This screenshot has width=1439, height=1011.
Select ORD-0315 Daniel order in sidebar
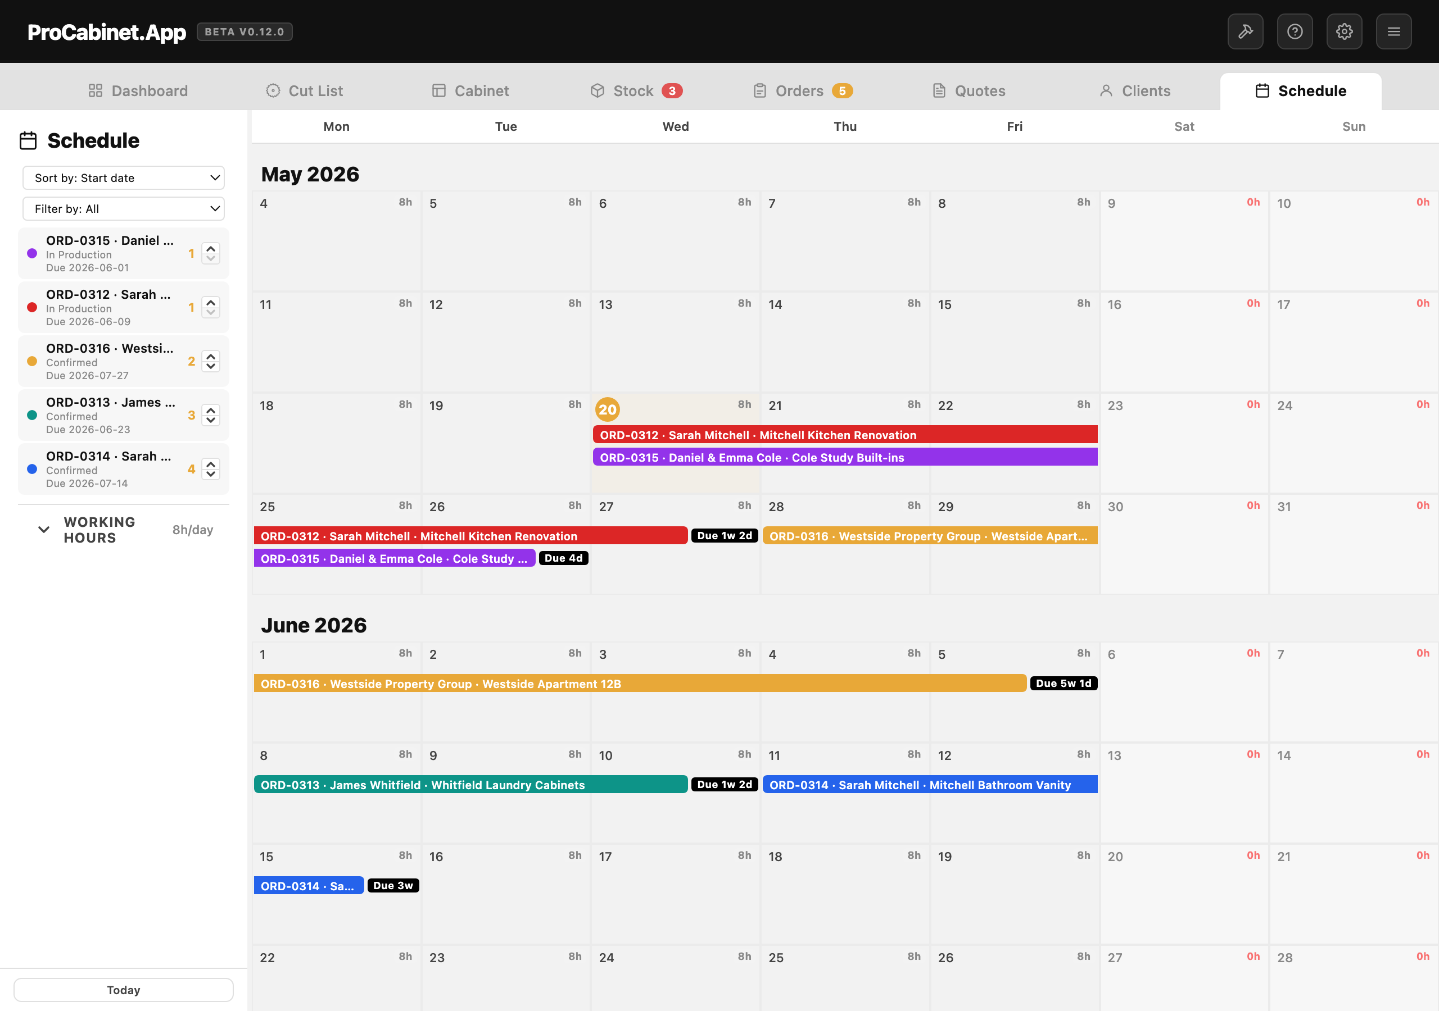point(124,254)
